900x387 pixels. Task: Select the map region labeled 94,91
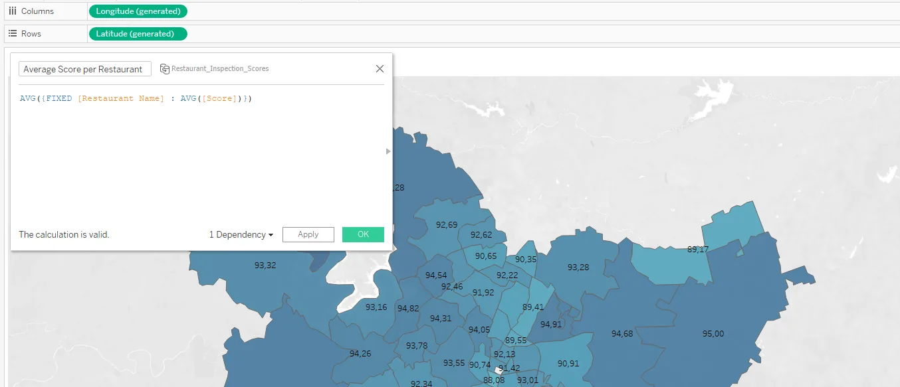551,325
